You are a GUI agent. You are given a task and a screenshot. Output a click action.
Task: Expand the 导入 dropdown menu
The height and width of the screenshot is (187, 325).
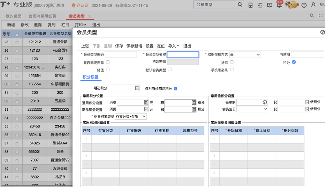pyautogui.click(x=173, y=46)
